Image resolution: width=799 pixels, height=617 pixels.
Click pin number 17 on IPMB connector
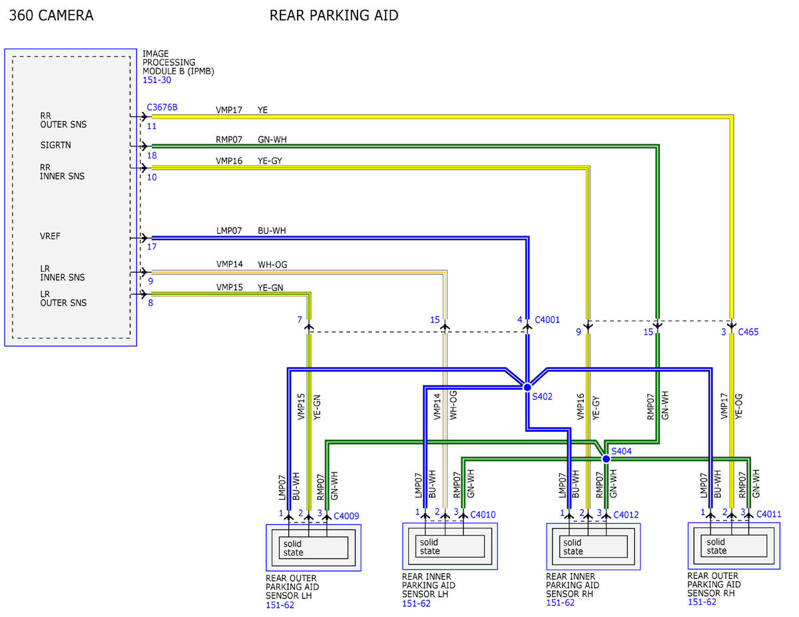pos(152,247)
